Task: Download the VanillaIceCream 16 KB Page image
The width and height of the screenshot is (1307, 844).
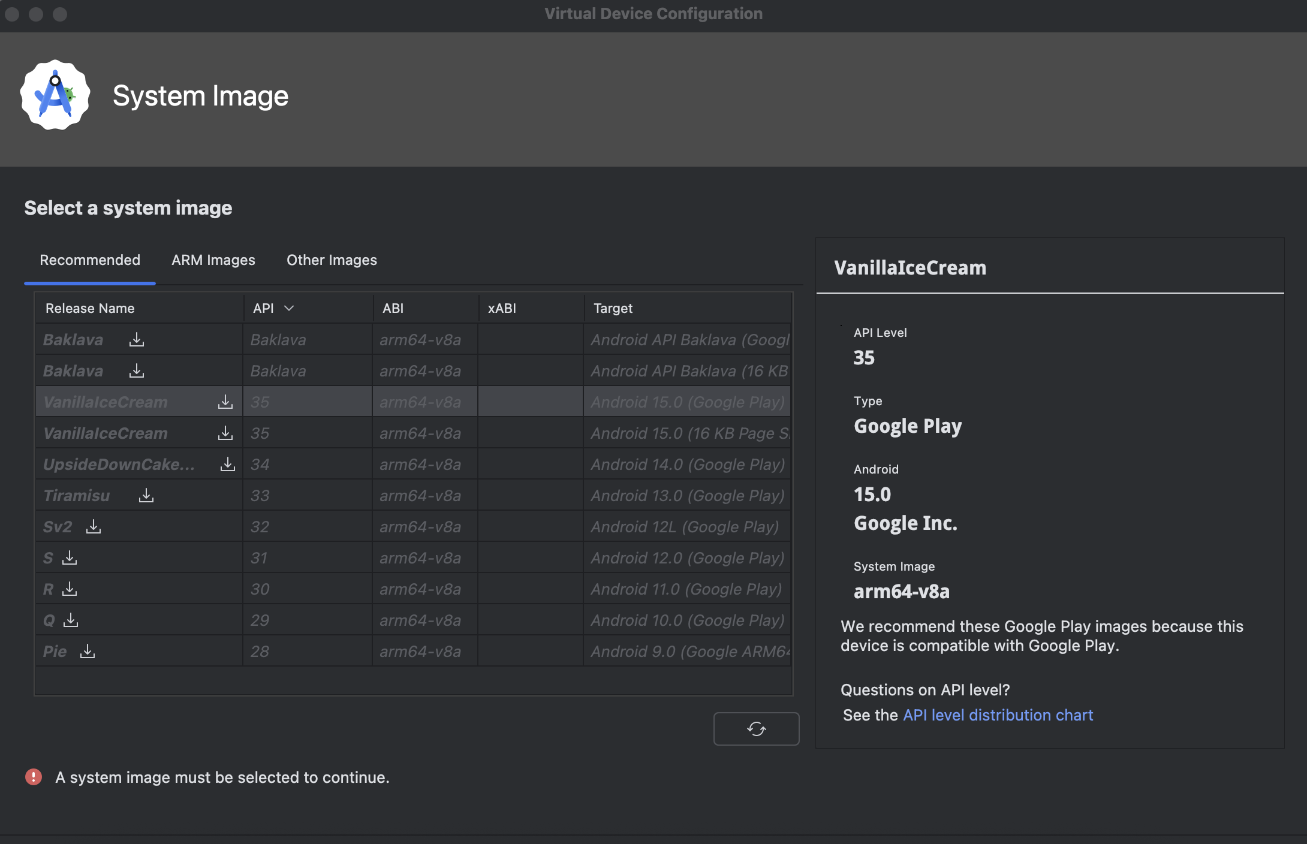Action: point(225,433)
